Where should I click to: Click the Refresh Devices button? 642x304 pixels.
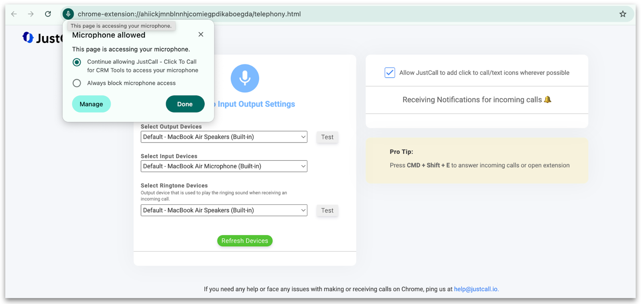[x=245, y=241]
